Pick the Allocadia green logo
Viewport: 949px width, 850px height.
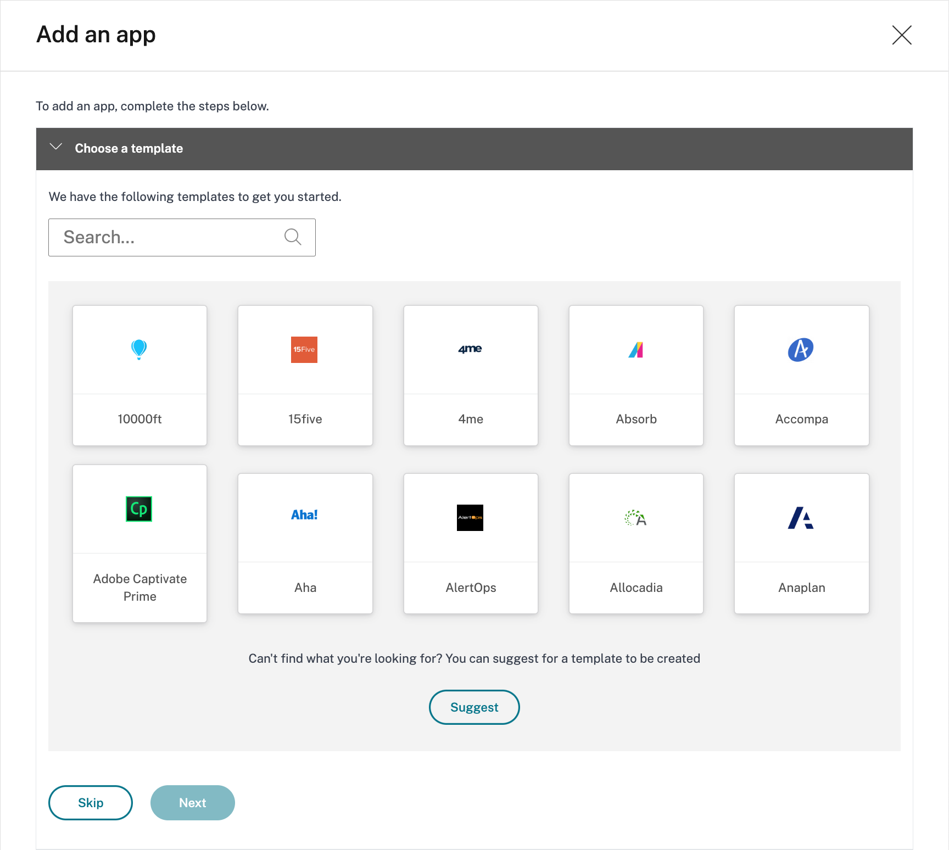point(635,518)
